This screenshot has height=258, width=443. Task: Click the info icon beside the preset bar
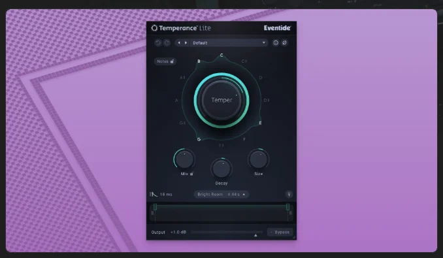coord(276,42)
